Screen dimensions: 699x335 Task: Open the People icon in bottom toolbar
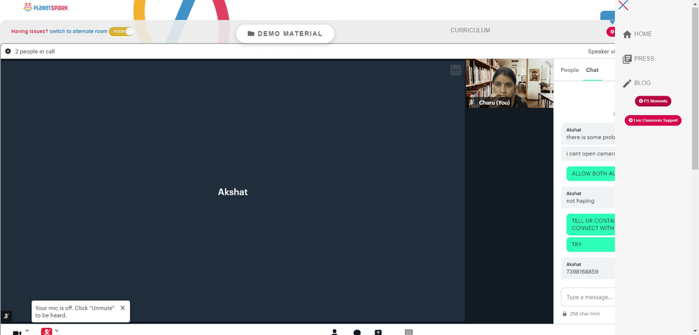(x=335, y=332)
